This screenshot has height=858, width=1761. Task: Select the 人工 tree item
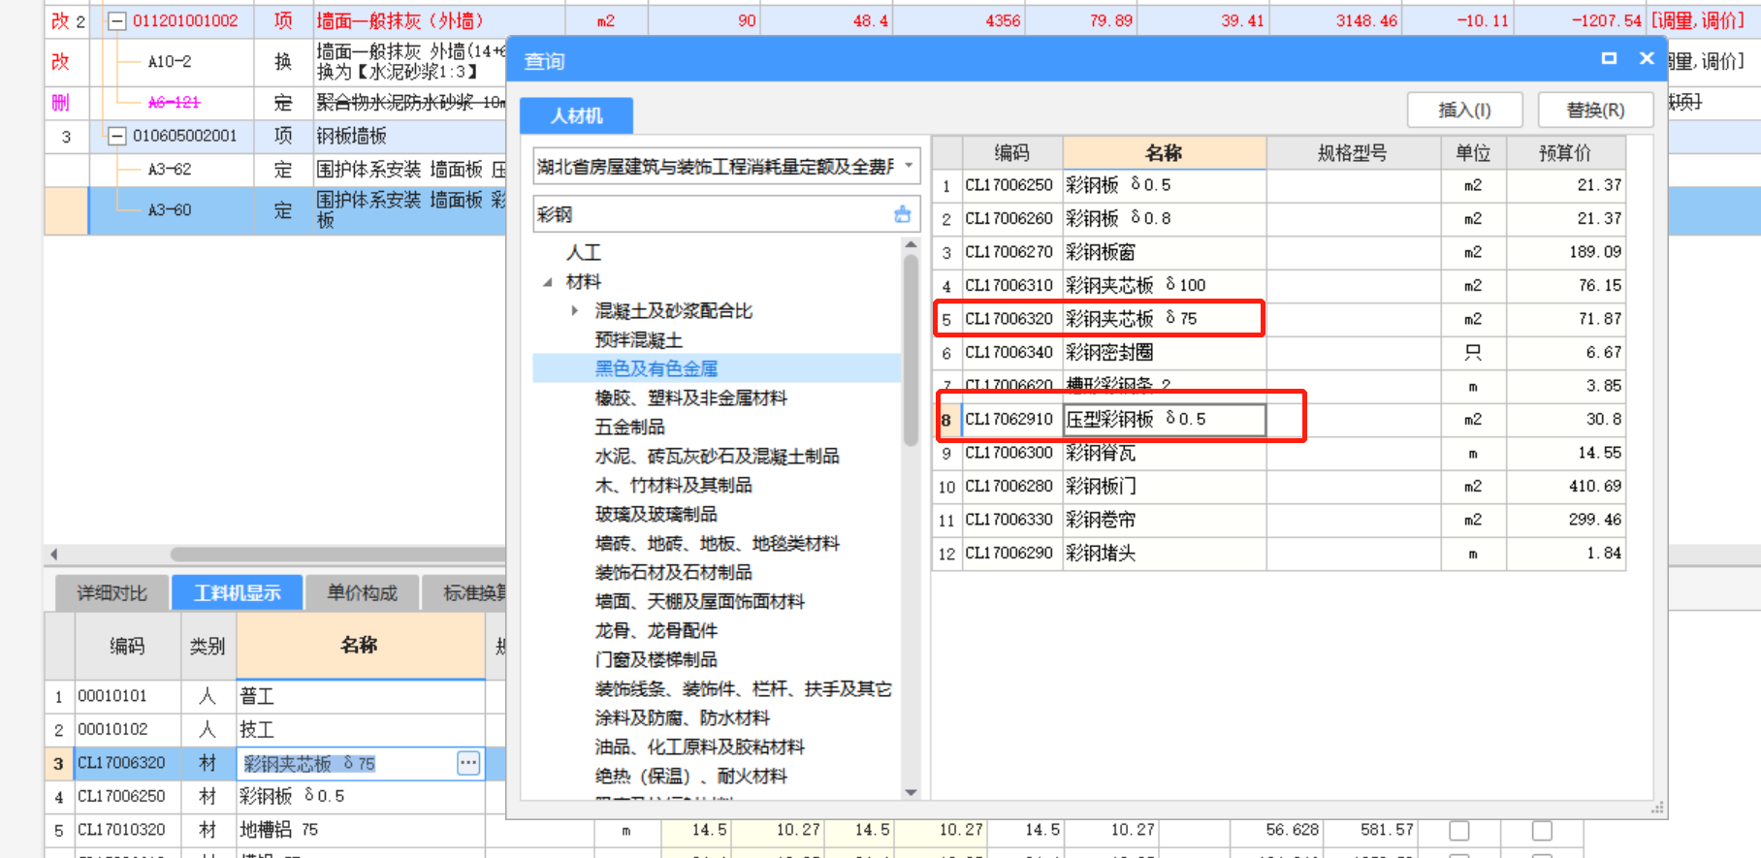pyautogui.click(x=584, y=252)
